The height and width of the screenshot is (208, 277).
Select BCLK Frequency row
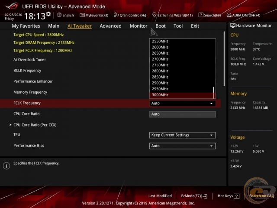(27, 71)
